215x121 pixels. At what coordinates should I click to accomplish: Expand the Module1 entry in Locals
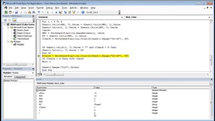tap(37, 90)
